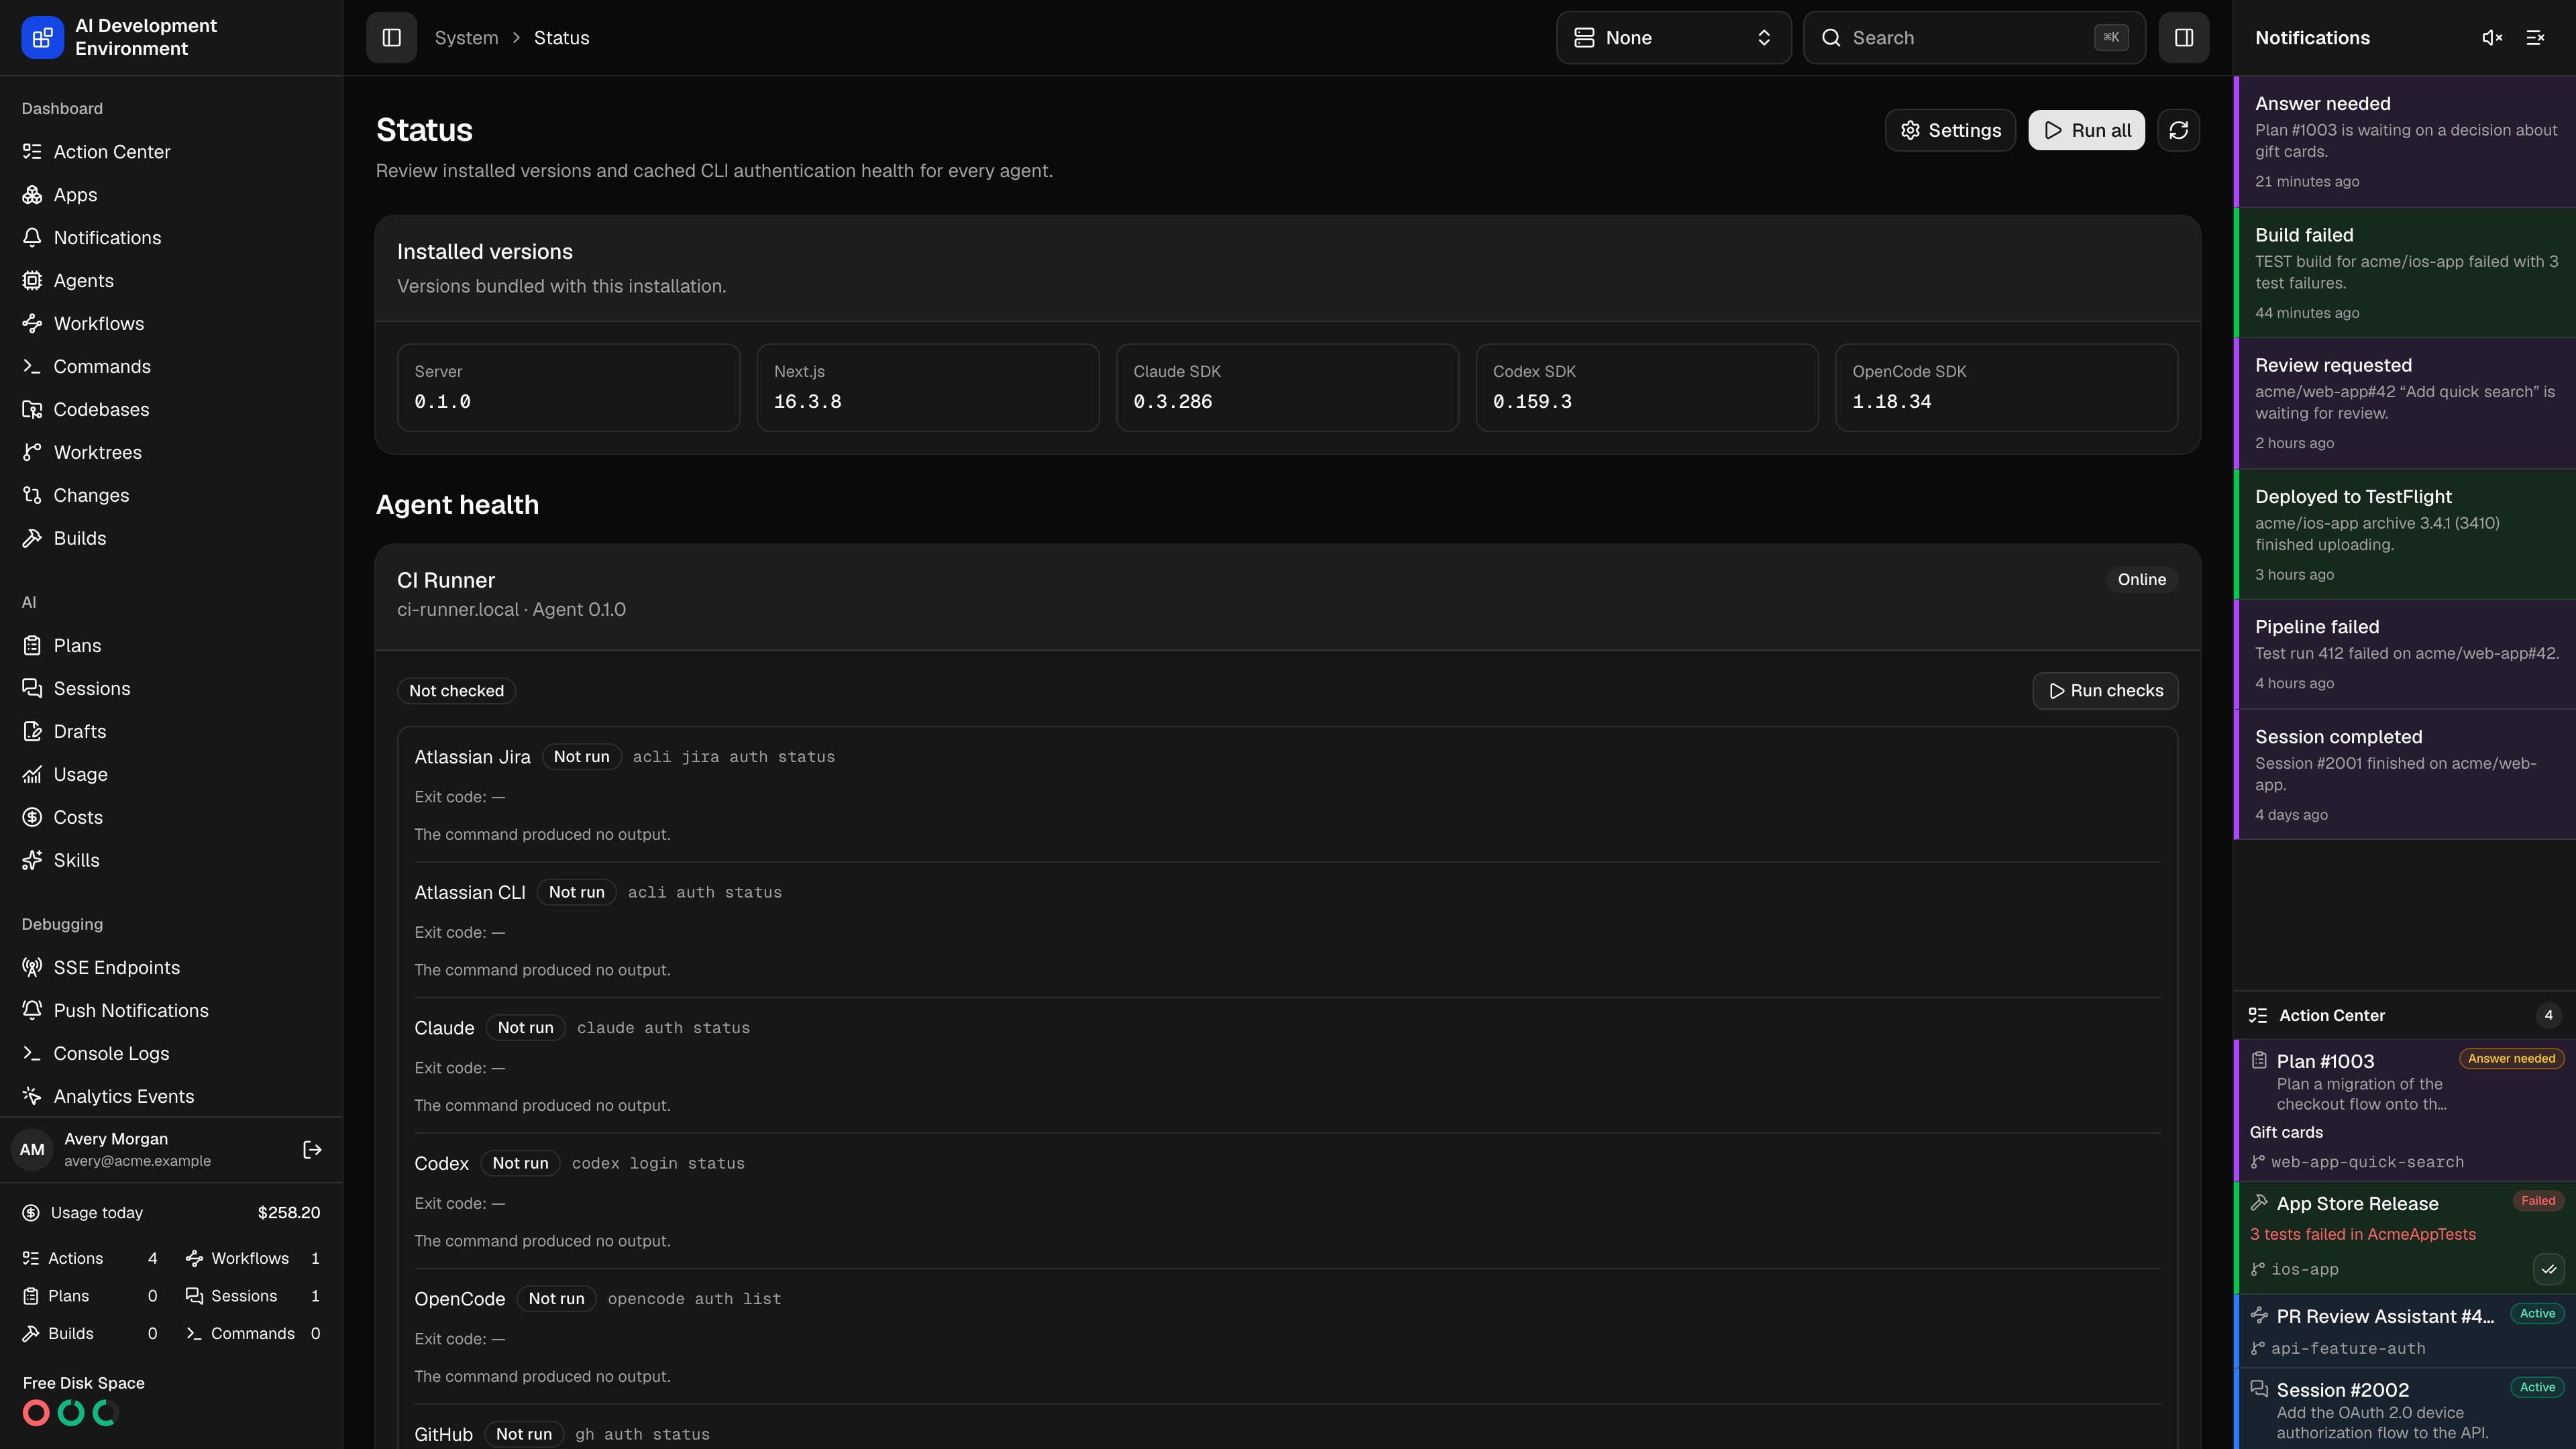Navigate to Codebases

point(171,410)
